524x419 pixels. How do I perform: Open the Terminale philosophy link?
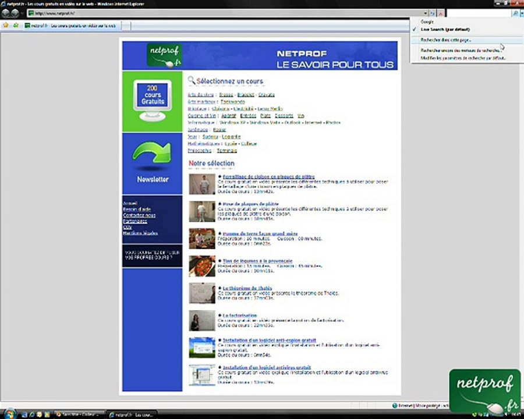point(227,151)
